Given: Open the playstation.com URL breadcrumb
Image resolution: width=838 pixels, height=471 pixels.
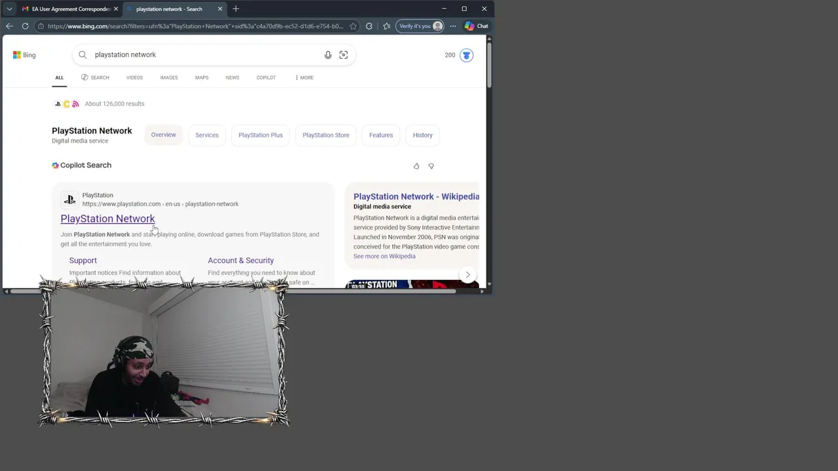Looking at the screenshot, I should (160, 204).
